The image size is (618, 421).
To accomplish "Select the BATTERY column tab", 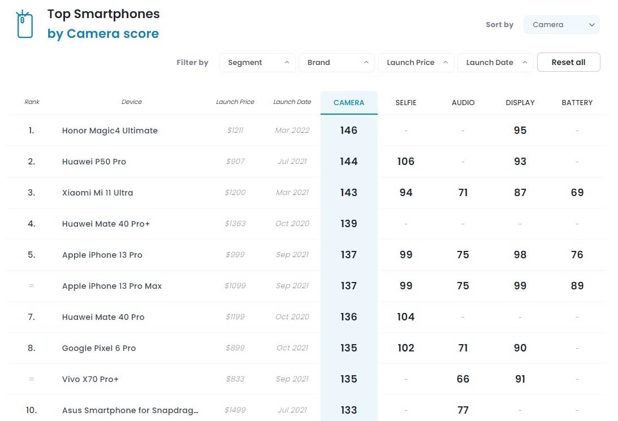I will click(577, 103).
